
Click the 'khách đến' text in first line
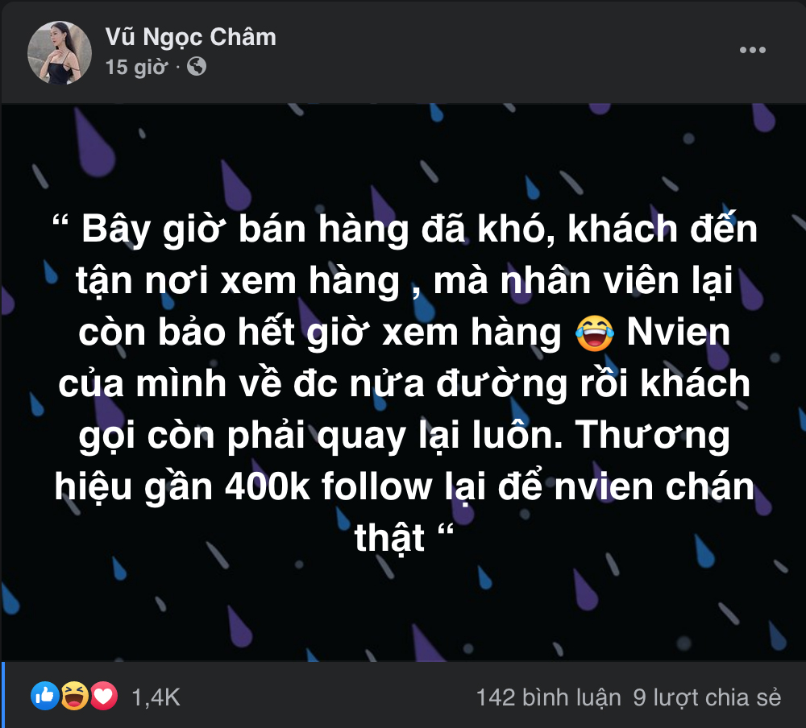tap(663, 228)
